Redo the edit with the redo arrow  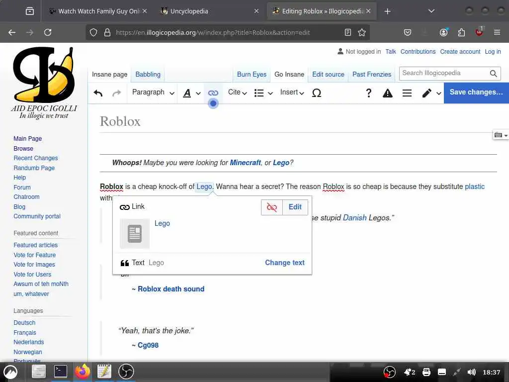point(116,93)
